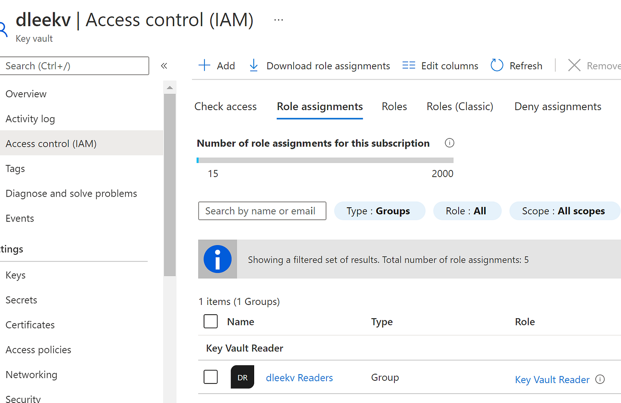Screen dimensions: 621x403
Task: Click info icon beside subscription role assignments
Action: [x=449, y=143]
